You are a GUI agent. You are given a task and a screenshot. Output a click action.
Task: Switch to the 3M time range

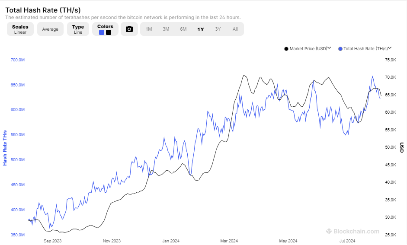click(166, 29)
